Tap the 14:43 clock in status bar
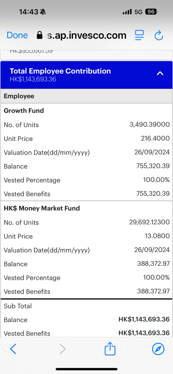 click(29, 12)
